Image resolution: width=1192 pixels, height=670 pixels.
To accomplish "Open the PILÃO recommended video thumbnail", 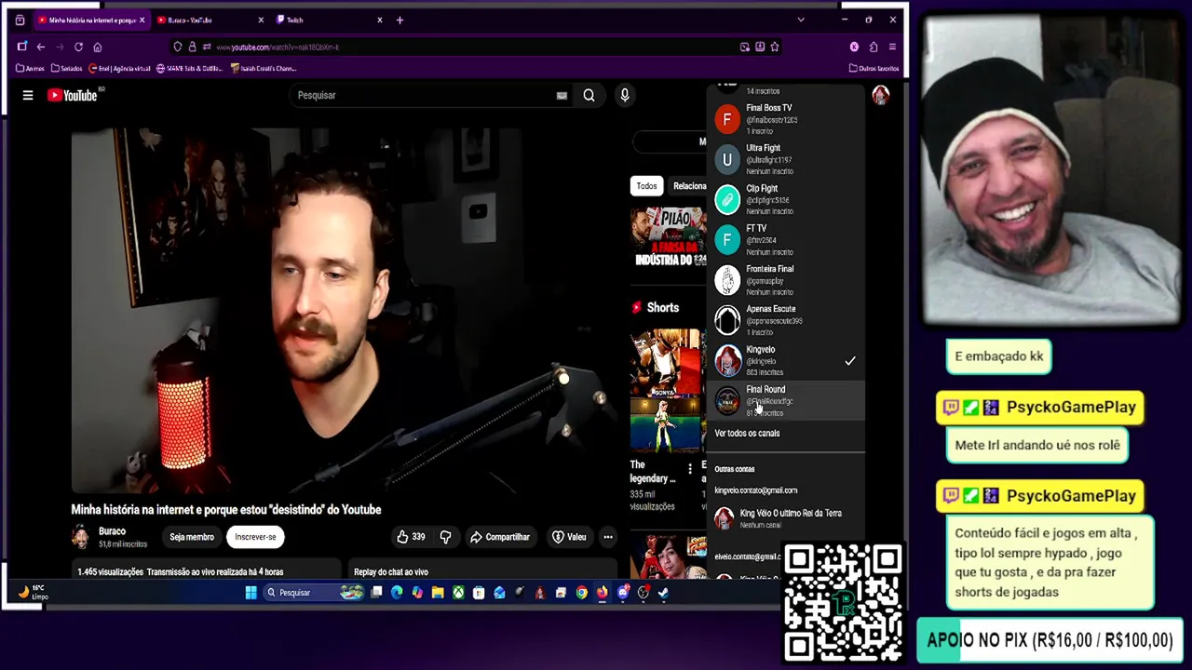I will coord(669,238).
